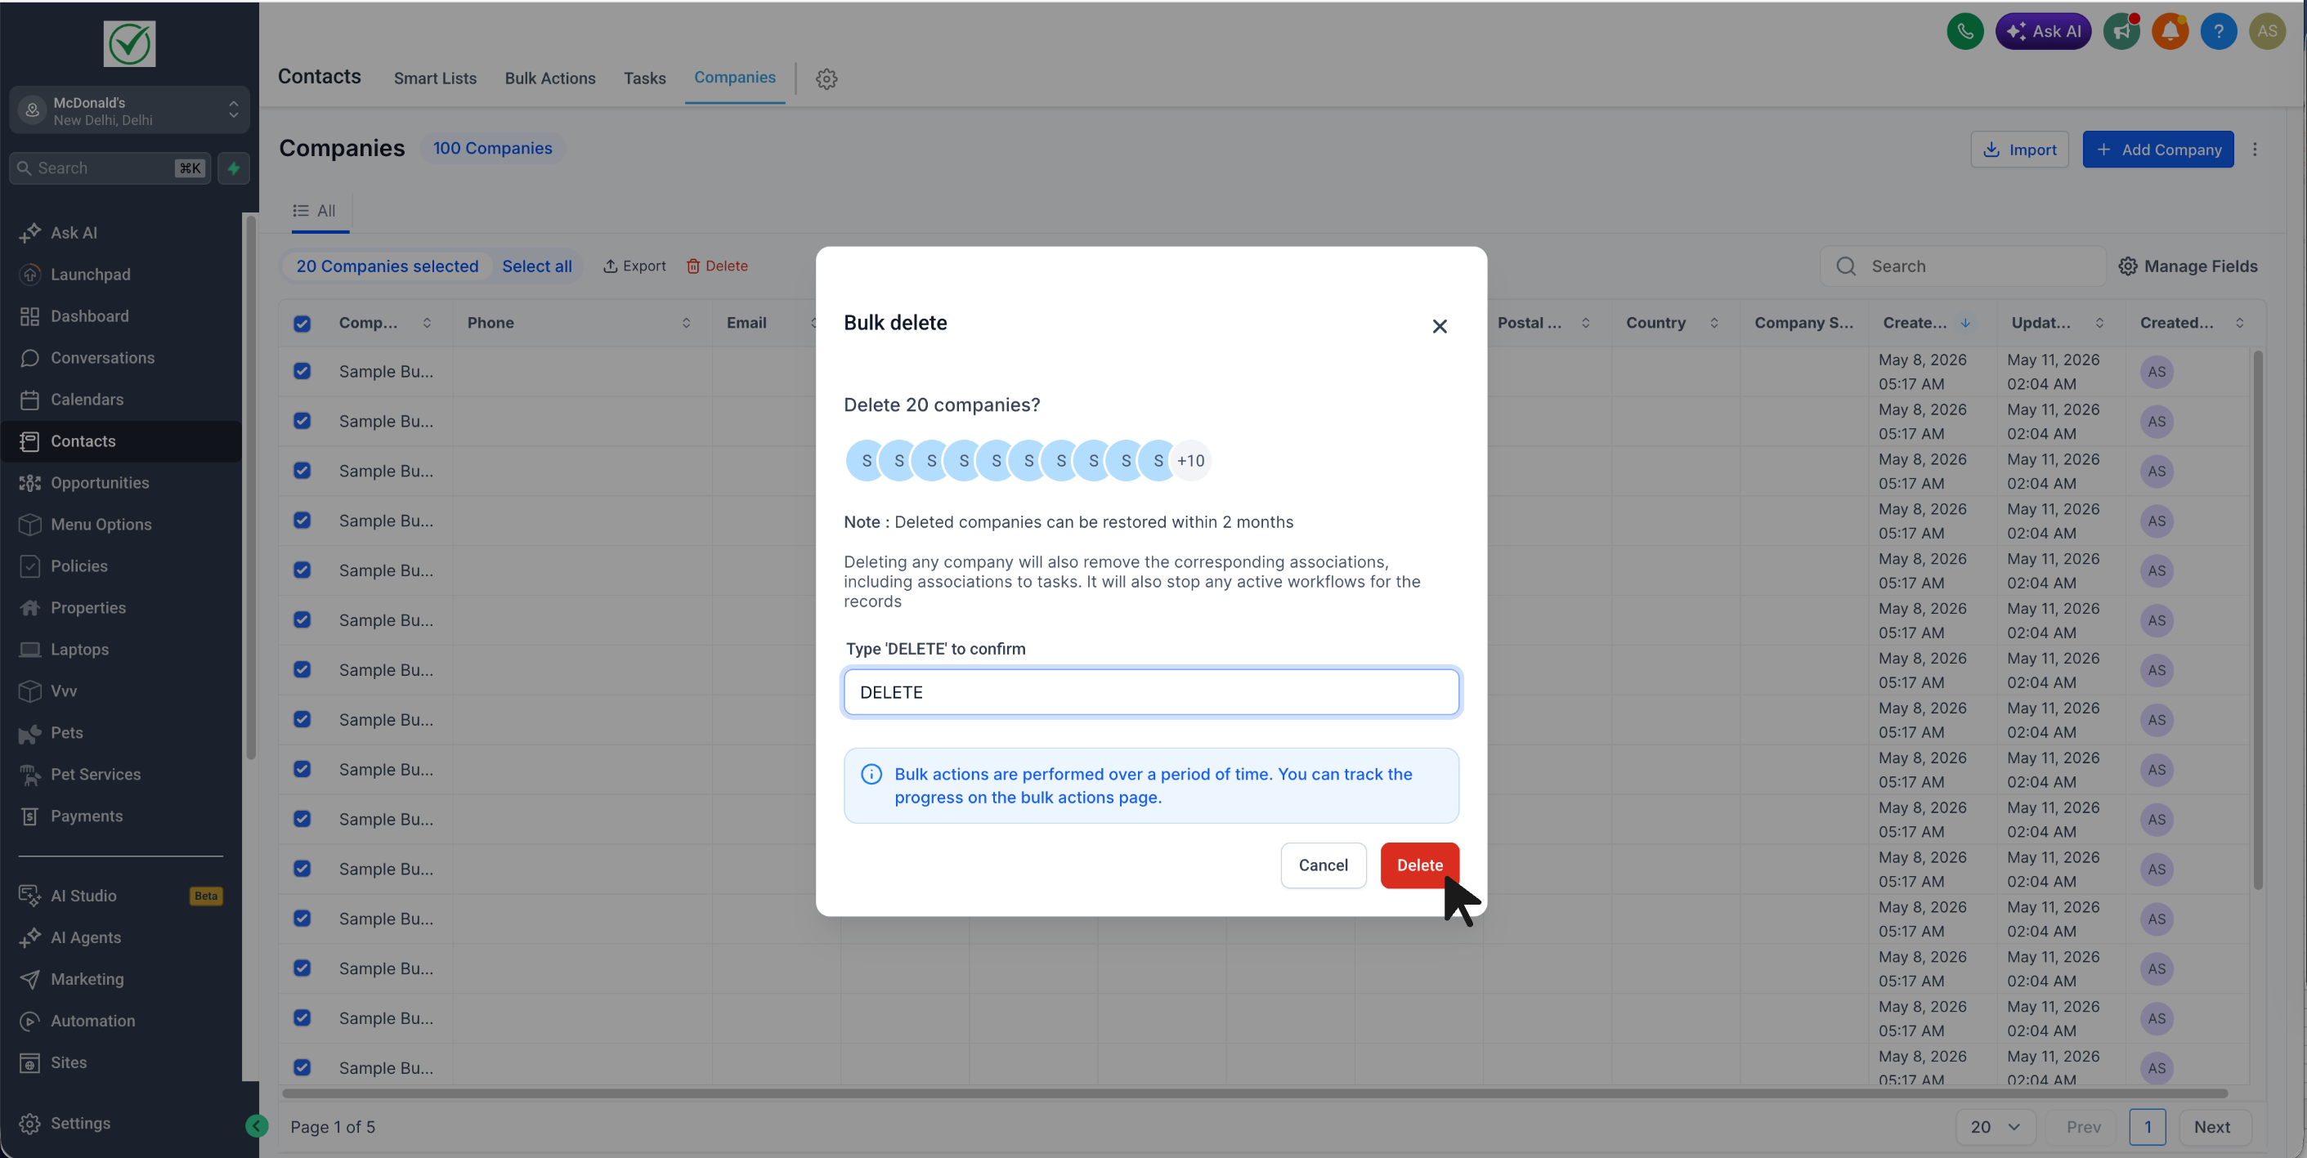Image resolution: width=2307 pixels, height=1158 pixels.
Task: Uncheck the first Sample Bu... row checkbox
Action: point(302,371)
